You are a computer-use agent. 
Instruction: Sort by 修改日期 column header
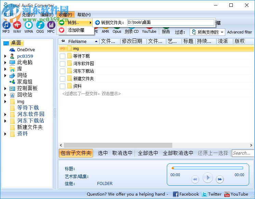click(133, 41)
